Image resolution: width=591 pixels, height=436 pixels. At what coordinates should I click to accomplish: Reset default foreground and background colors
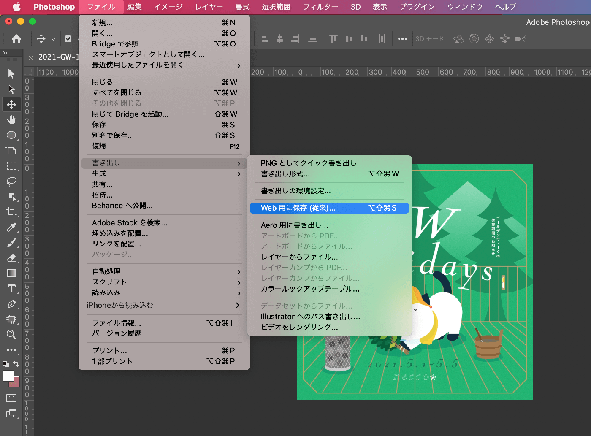pos(5,363)
